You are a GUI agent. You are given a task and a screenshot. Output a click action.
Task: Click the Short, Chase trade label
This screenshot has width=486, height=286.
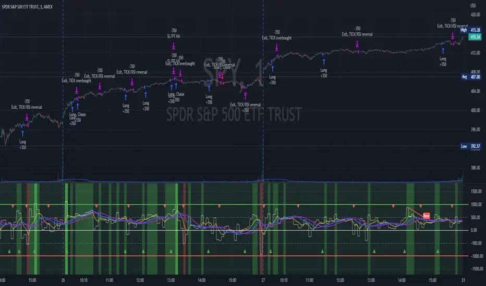pos(222,68)
